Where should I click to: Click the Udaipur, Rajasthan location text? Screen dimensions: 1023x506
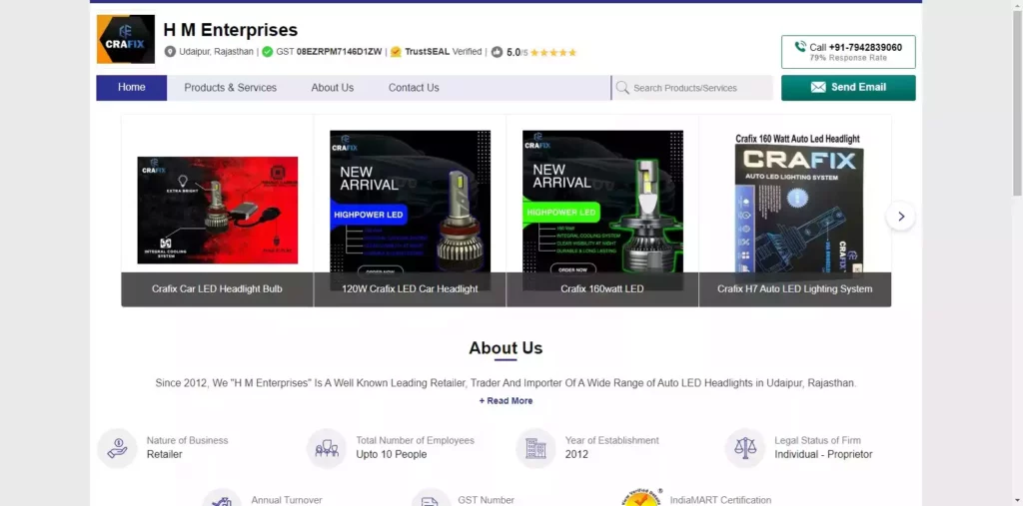click(216, 52)
